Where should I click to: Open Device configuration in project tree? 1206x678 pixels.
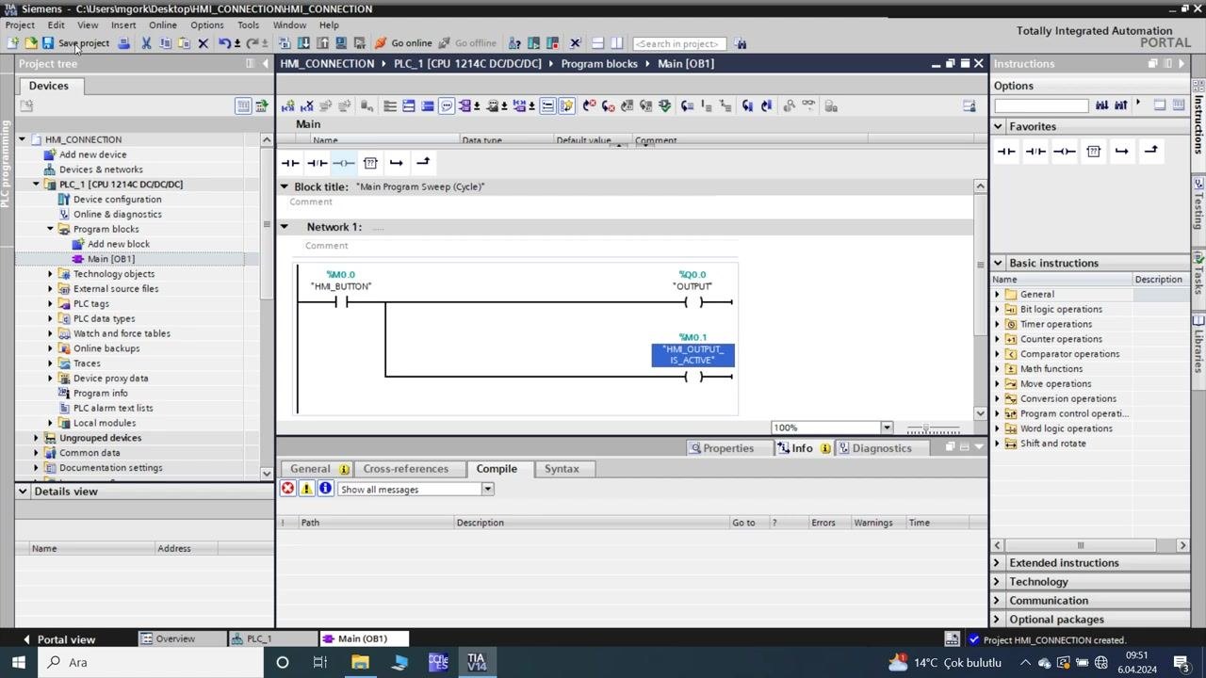pos(117,200)
